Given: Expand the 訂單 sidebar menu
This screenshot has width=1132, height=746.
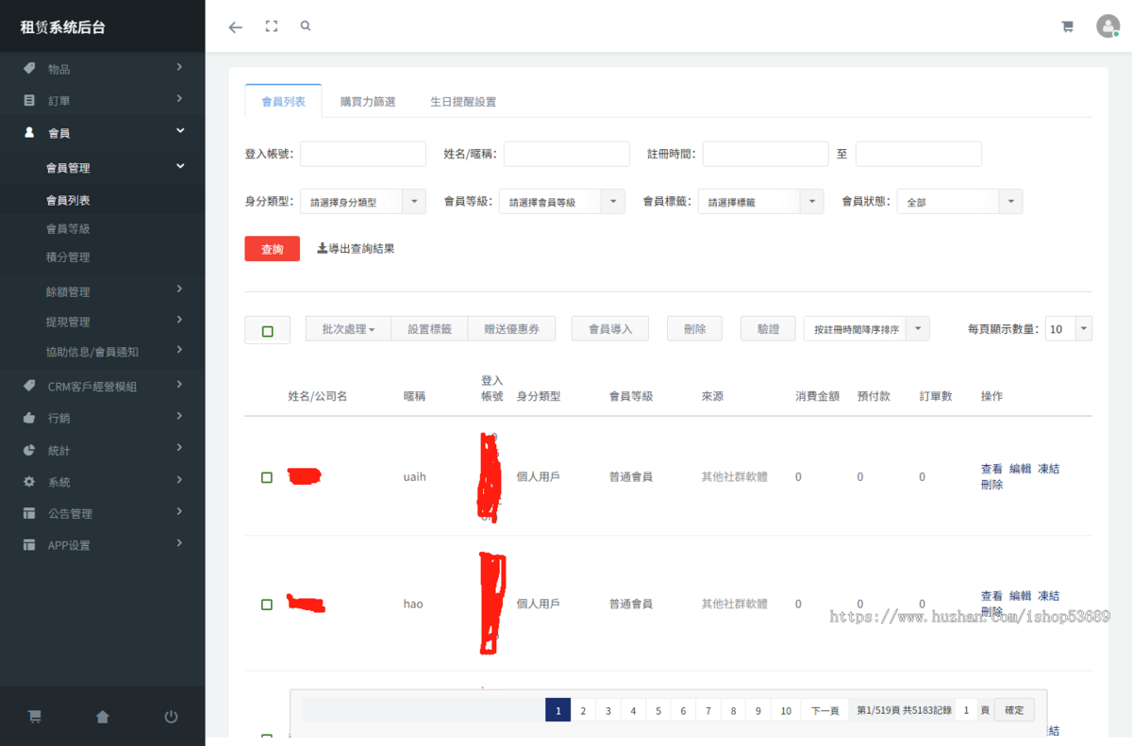Looking at the screenshot, I should click(x=102, y=100).
